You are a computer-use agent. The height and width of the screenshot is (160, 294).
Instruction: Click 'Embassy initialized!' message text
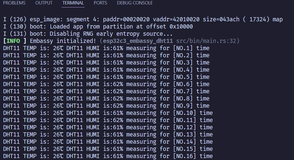63,41
